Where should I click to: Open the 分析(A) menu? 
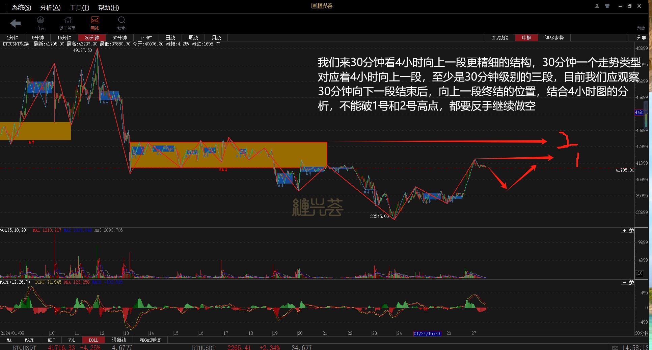click(x=50, y=7)
